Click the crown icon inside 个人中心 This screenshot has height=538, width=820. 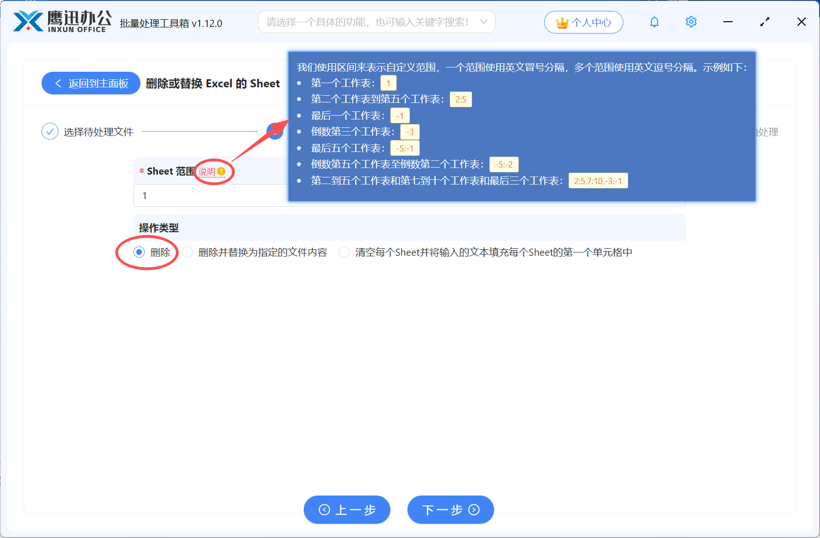pos(562,21)
